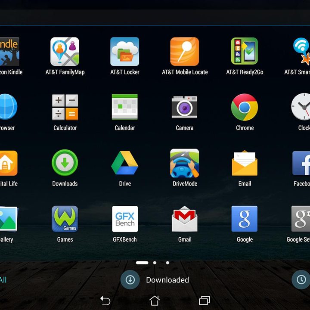Switch to the All apps tab
The image size is (310, 310).
[3, 280]
